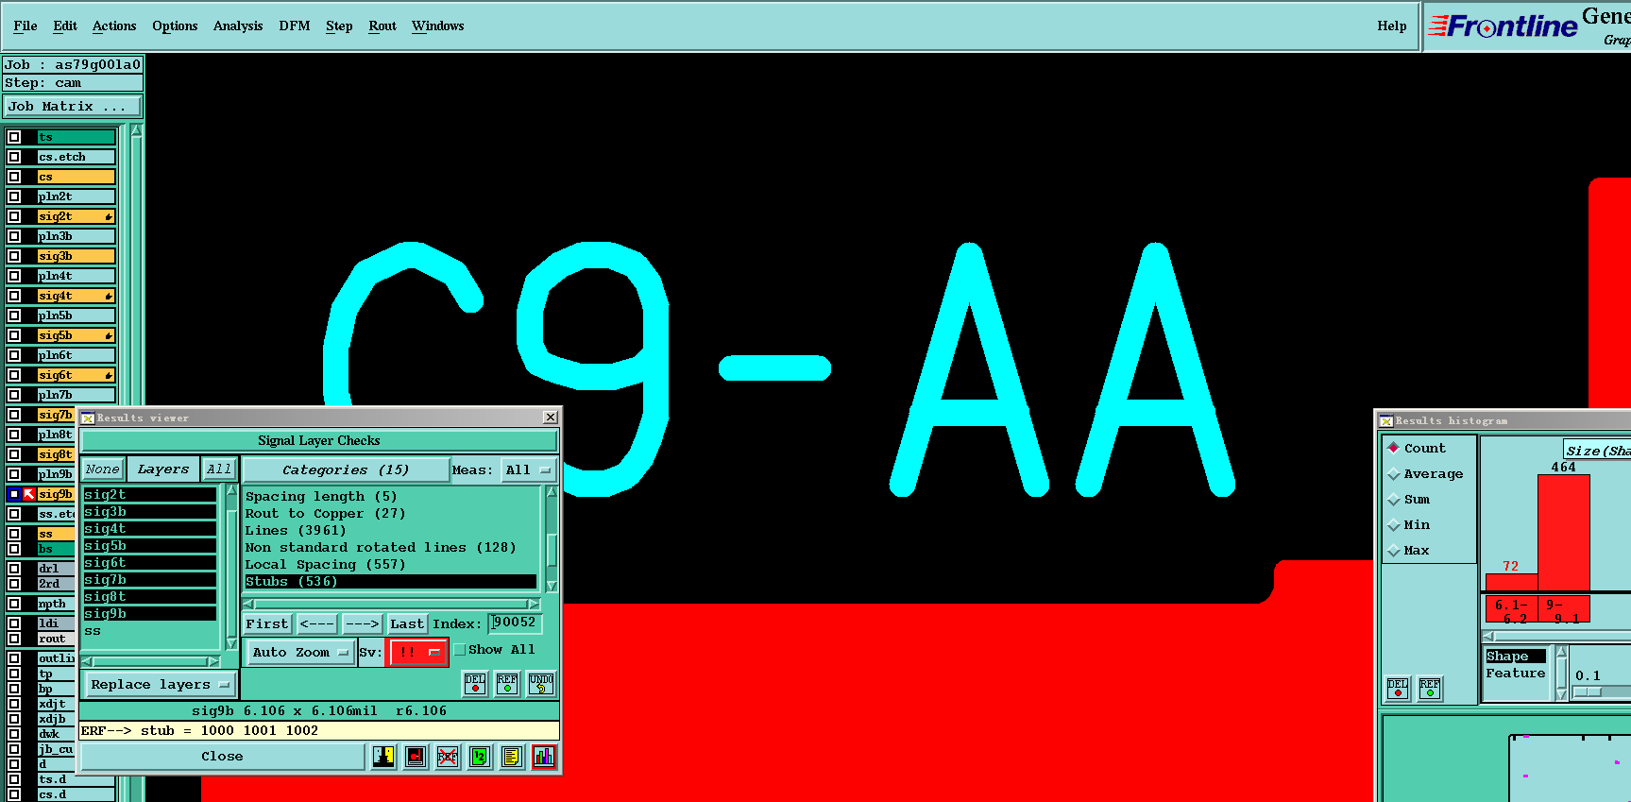Toggle the histogram bar-chart icon in Results viewer
This screenshot has width=1631, height=802.
click(x=544, y=757)
